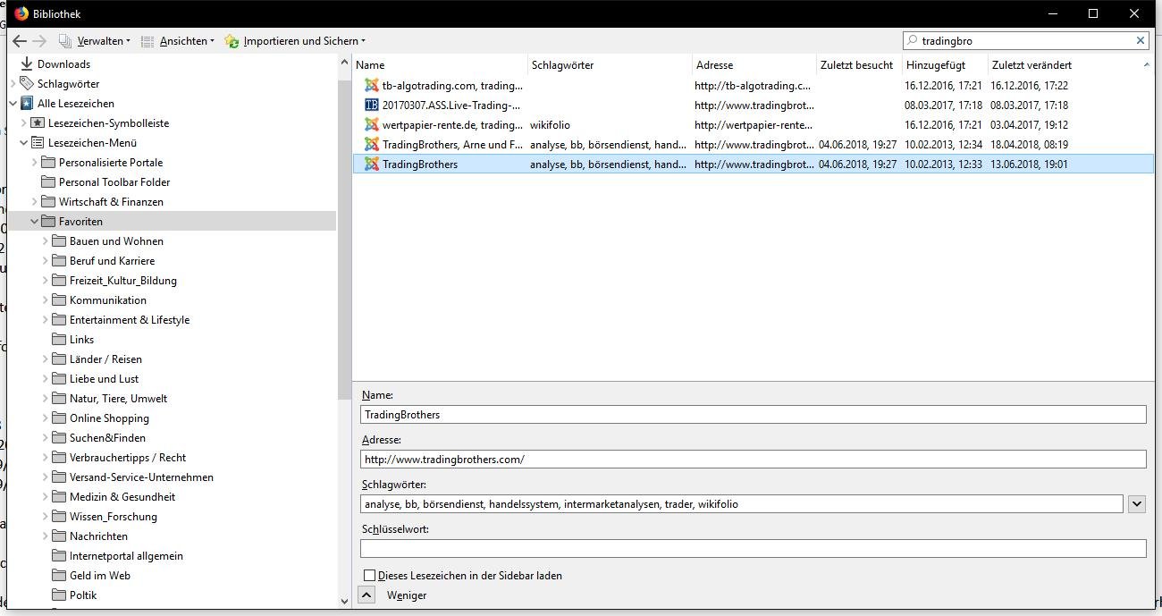Click the 20170307.ASS.Live-Trading bookmark entry
1162x616 pixels.
point(450,105)
